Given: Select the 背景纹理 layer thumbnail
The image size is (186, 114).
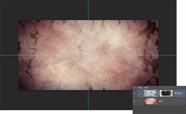Looking at the screenshot, I should click(151, 93).
